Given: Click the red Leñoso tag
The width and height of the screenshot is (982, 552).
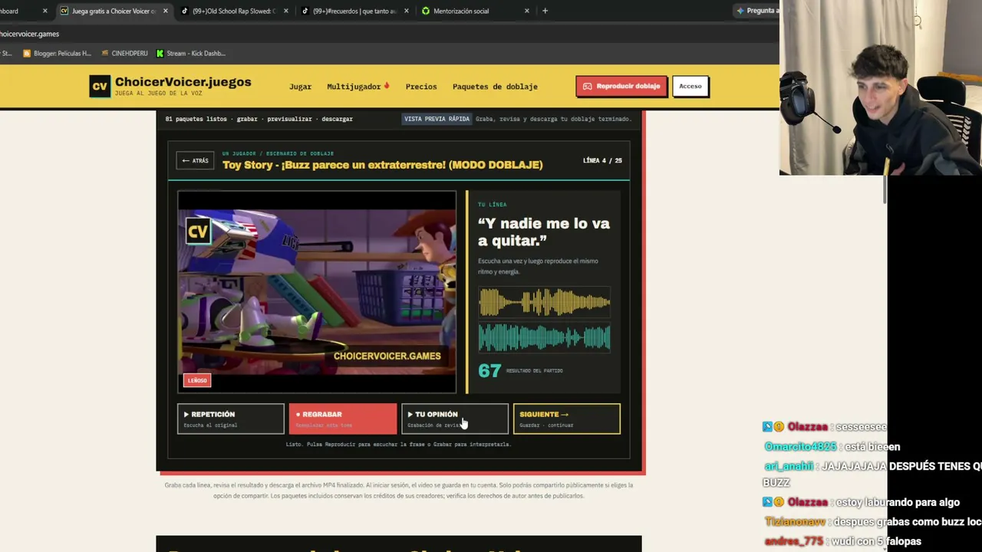Looking at the screenshot, I should 197,380.
